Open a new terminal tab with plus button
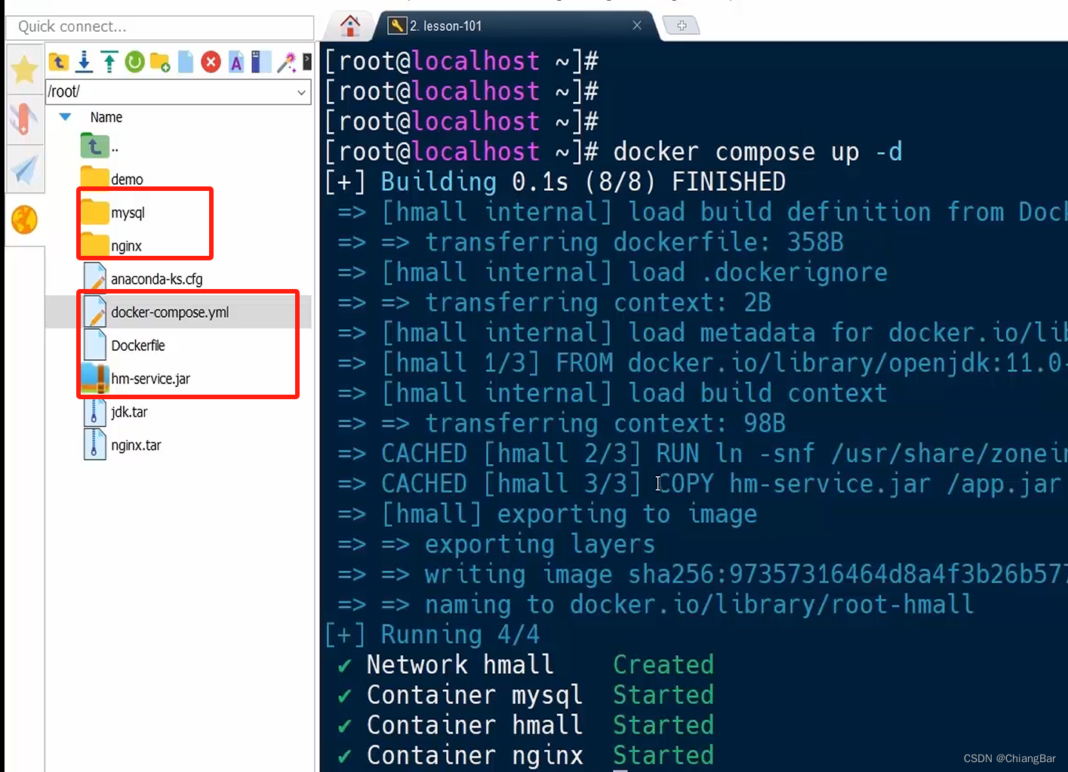Screen dimensions: 1068x772 [x=682, y=25]
